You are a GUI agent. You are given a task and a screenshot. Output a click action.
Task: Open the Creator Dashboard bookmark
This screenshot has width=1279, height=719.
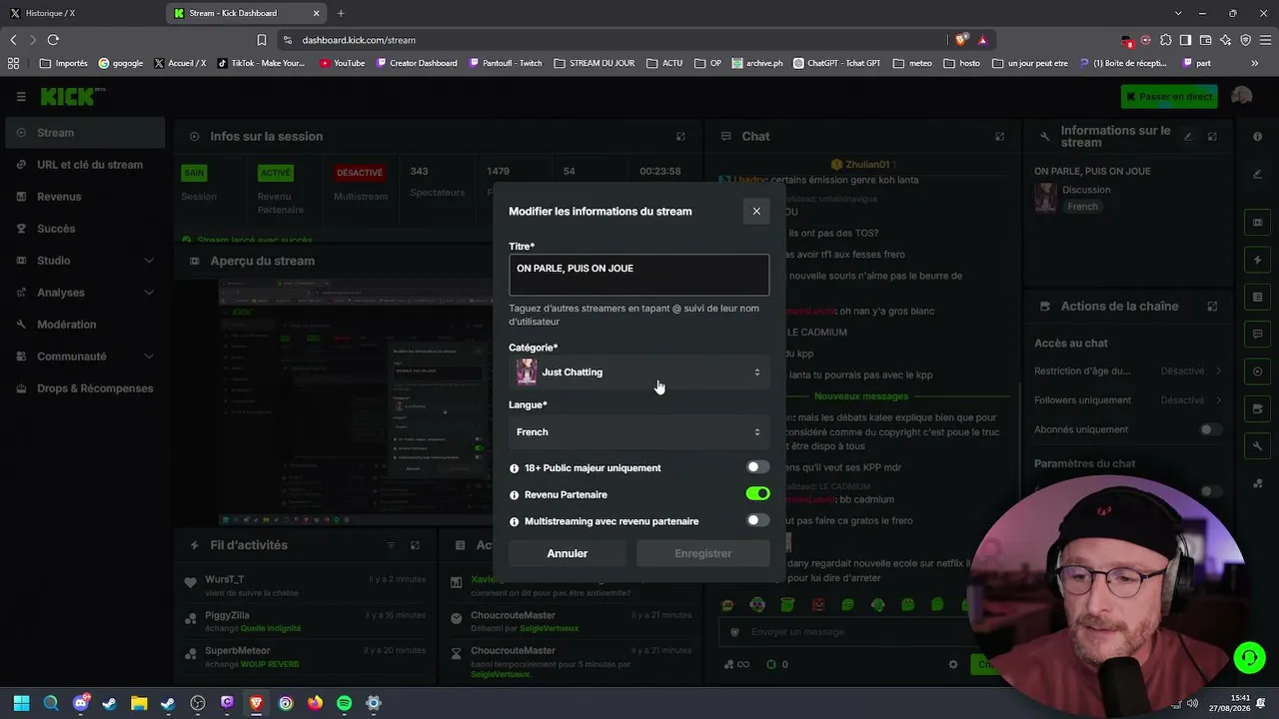click(417, 63)
